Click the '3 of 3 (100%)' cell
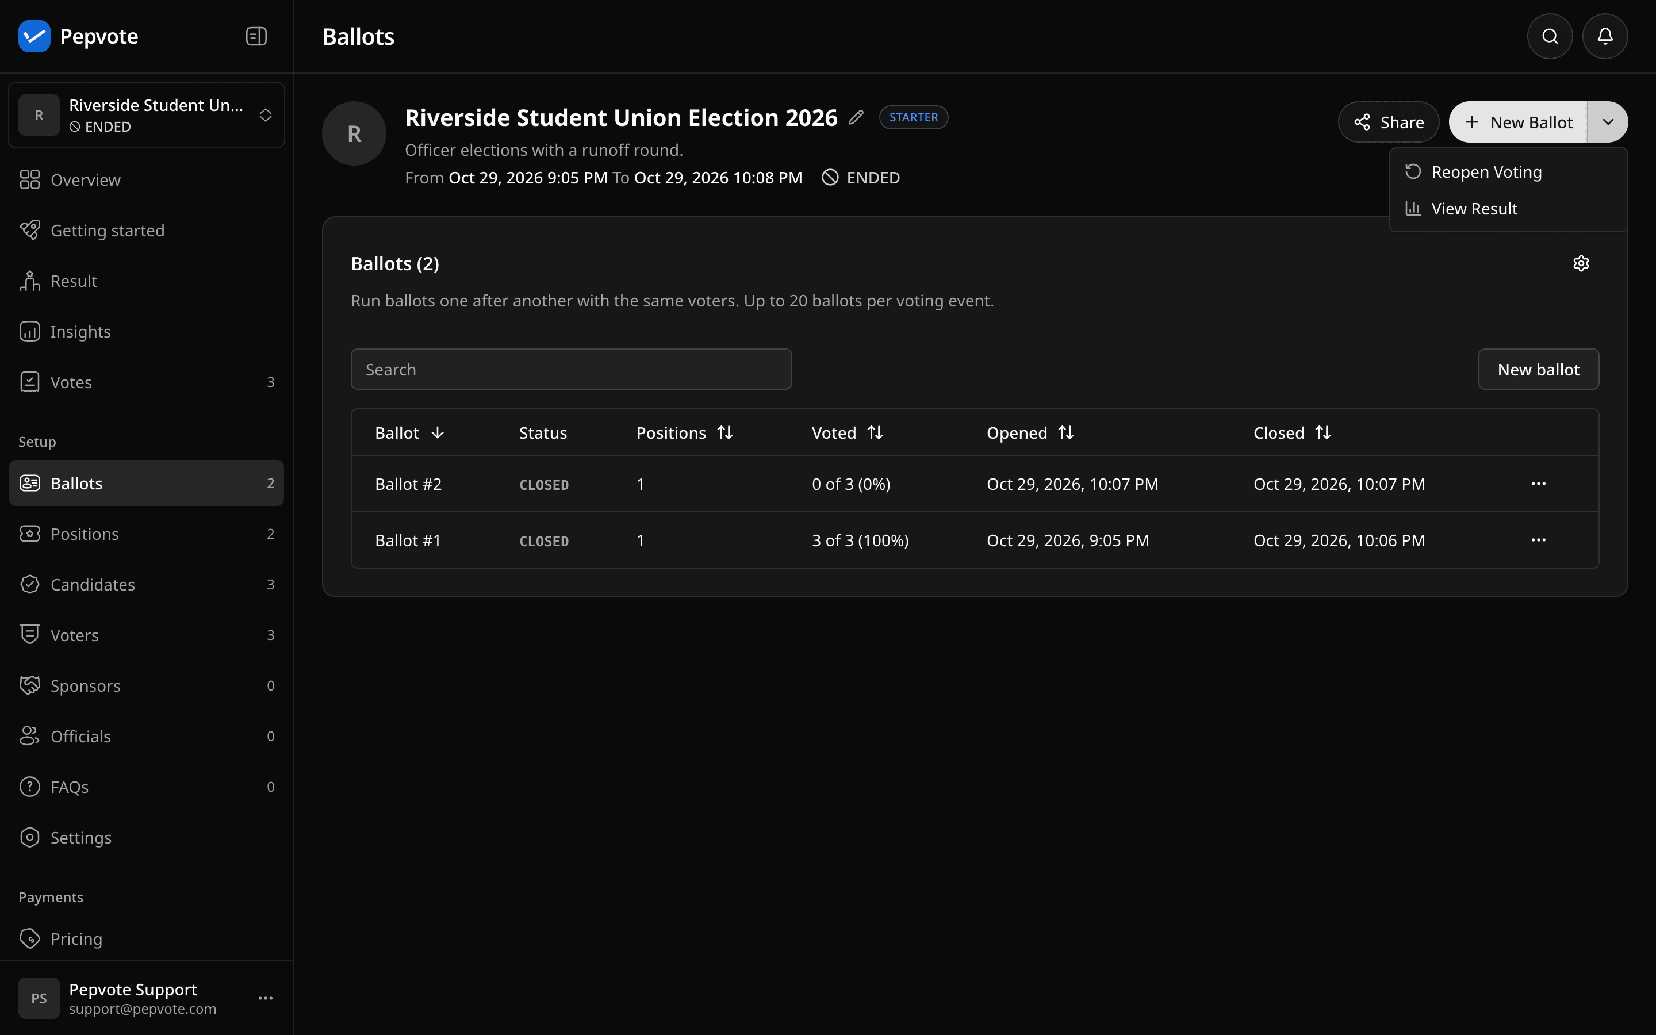Viewport: 1656px width, 1035px height. (860, 540)
